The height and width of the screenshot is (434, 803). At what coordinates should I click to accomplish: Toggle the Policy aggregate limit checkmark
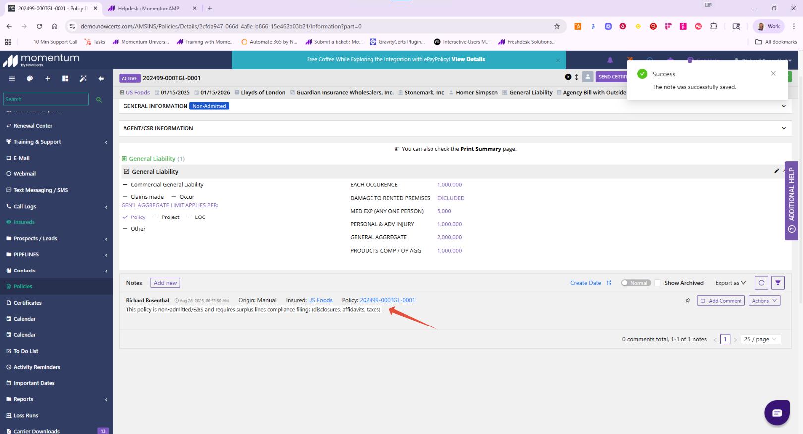125,217
